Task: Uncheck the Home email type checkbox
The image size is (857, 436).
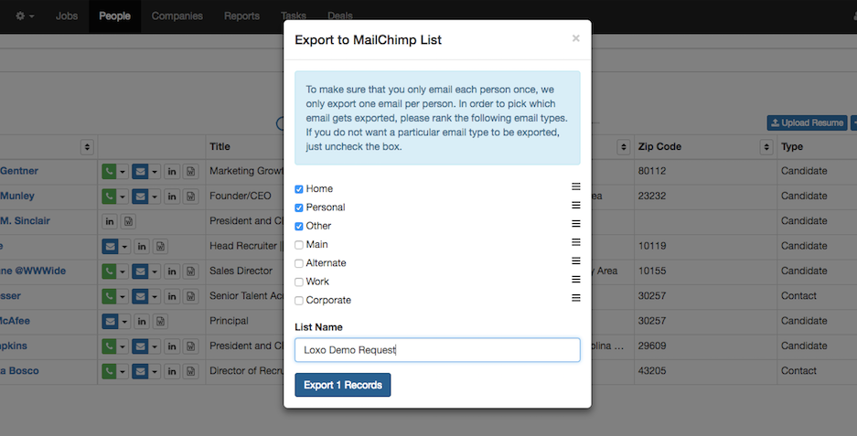Action: tap(299, 189)
